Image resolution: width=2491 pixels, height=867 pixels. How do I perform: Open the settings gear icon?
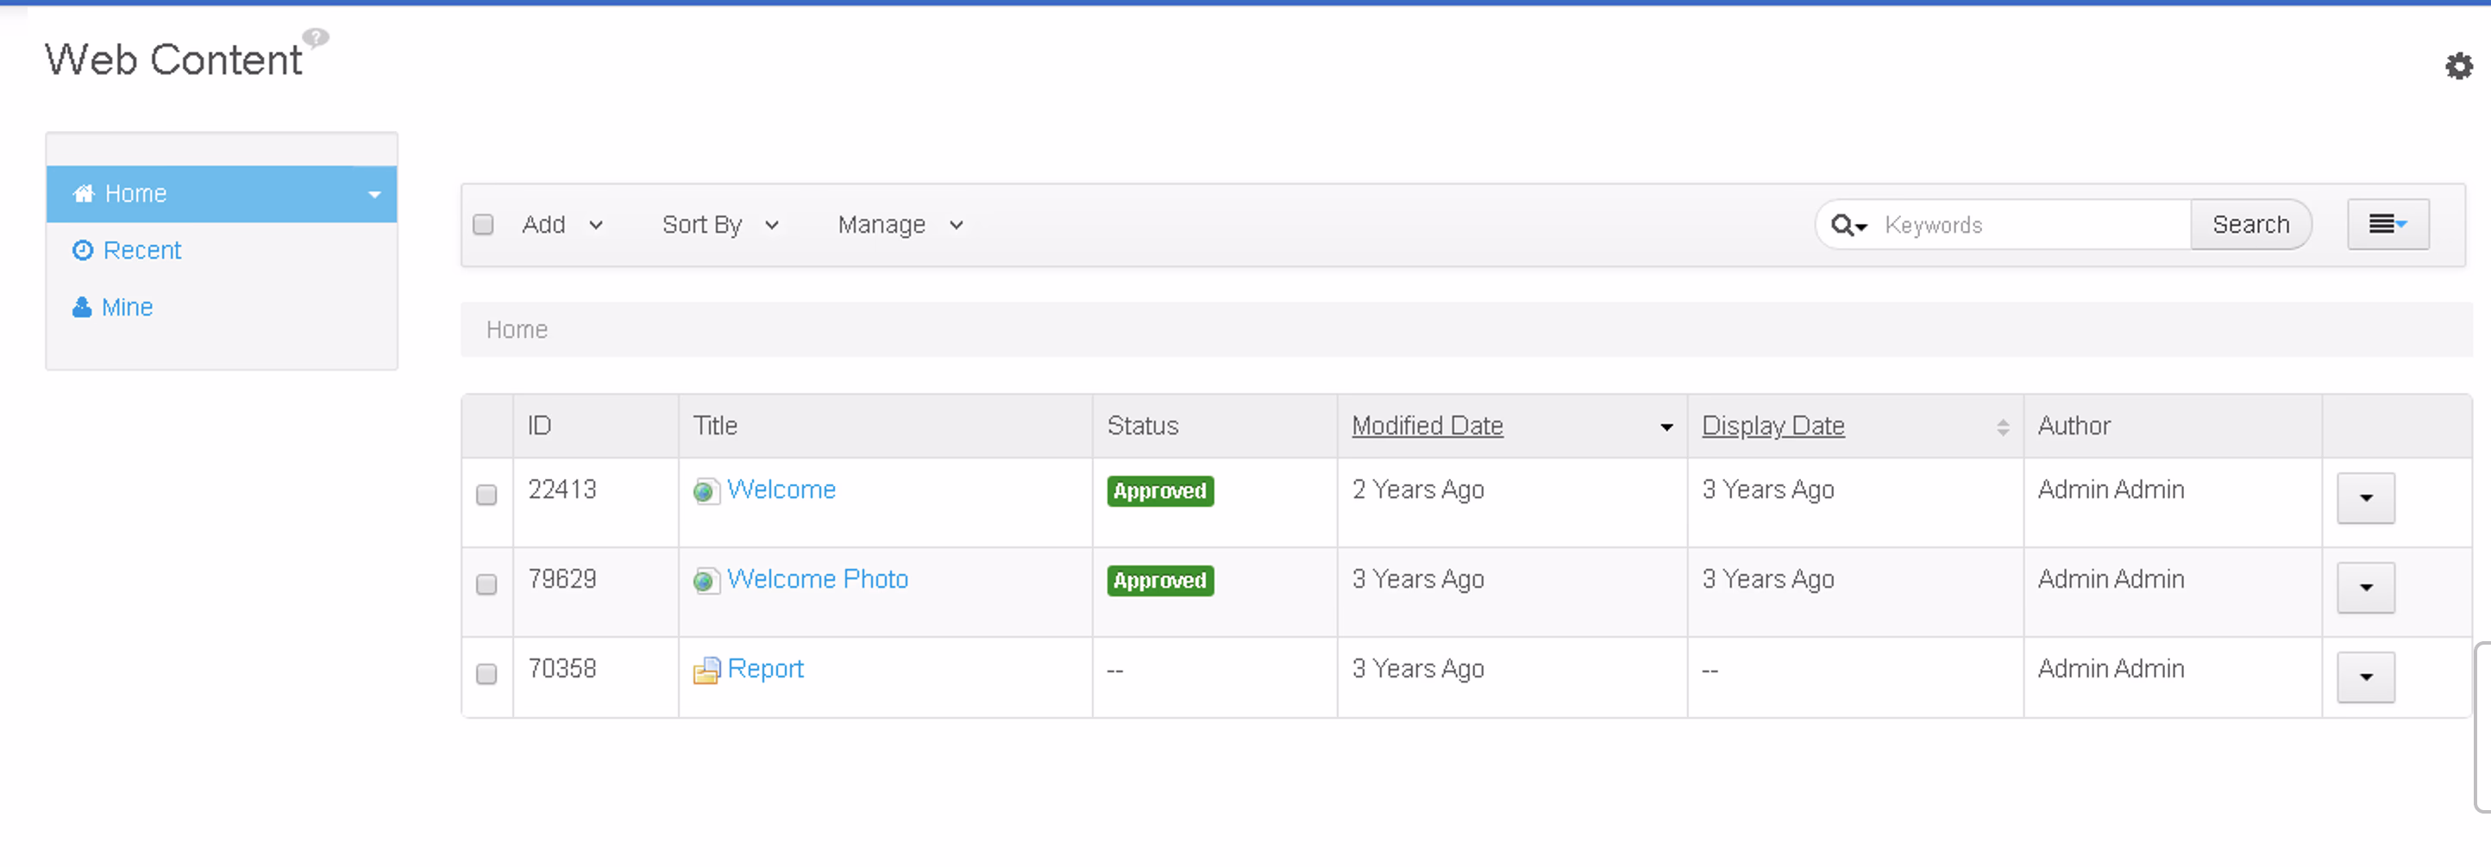pyautogui.click(x=2457, y=66)
